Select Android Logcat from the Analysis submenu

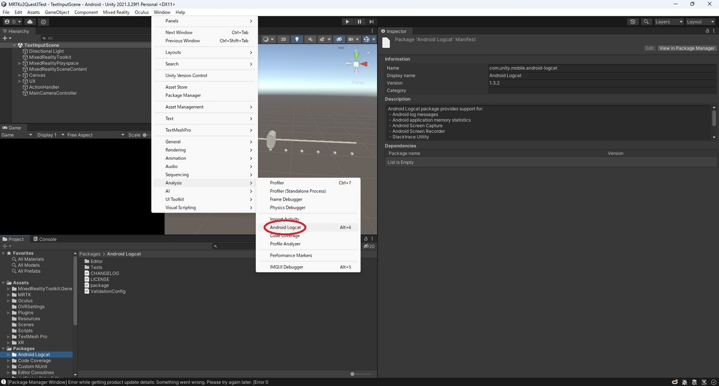[x=285, y=227]
